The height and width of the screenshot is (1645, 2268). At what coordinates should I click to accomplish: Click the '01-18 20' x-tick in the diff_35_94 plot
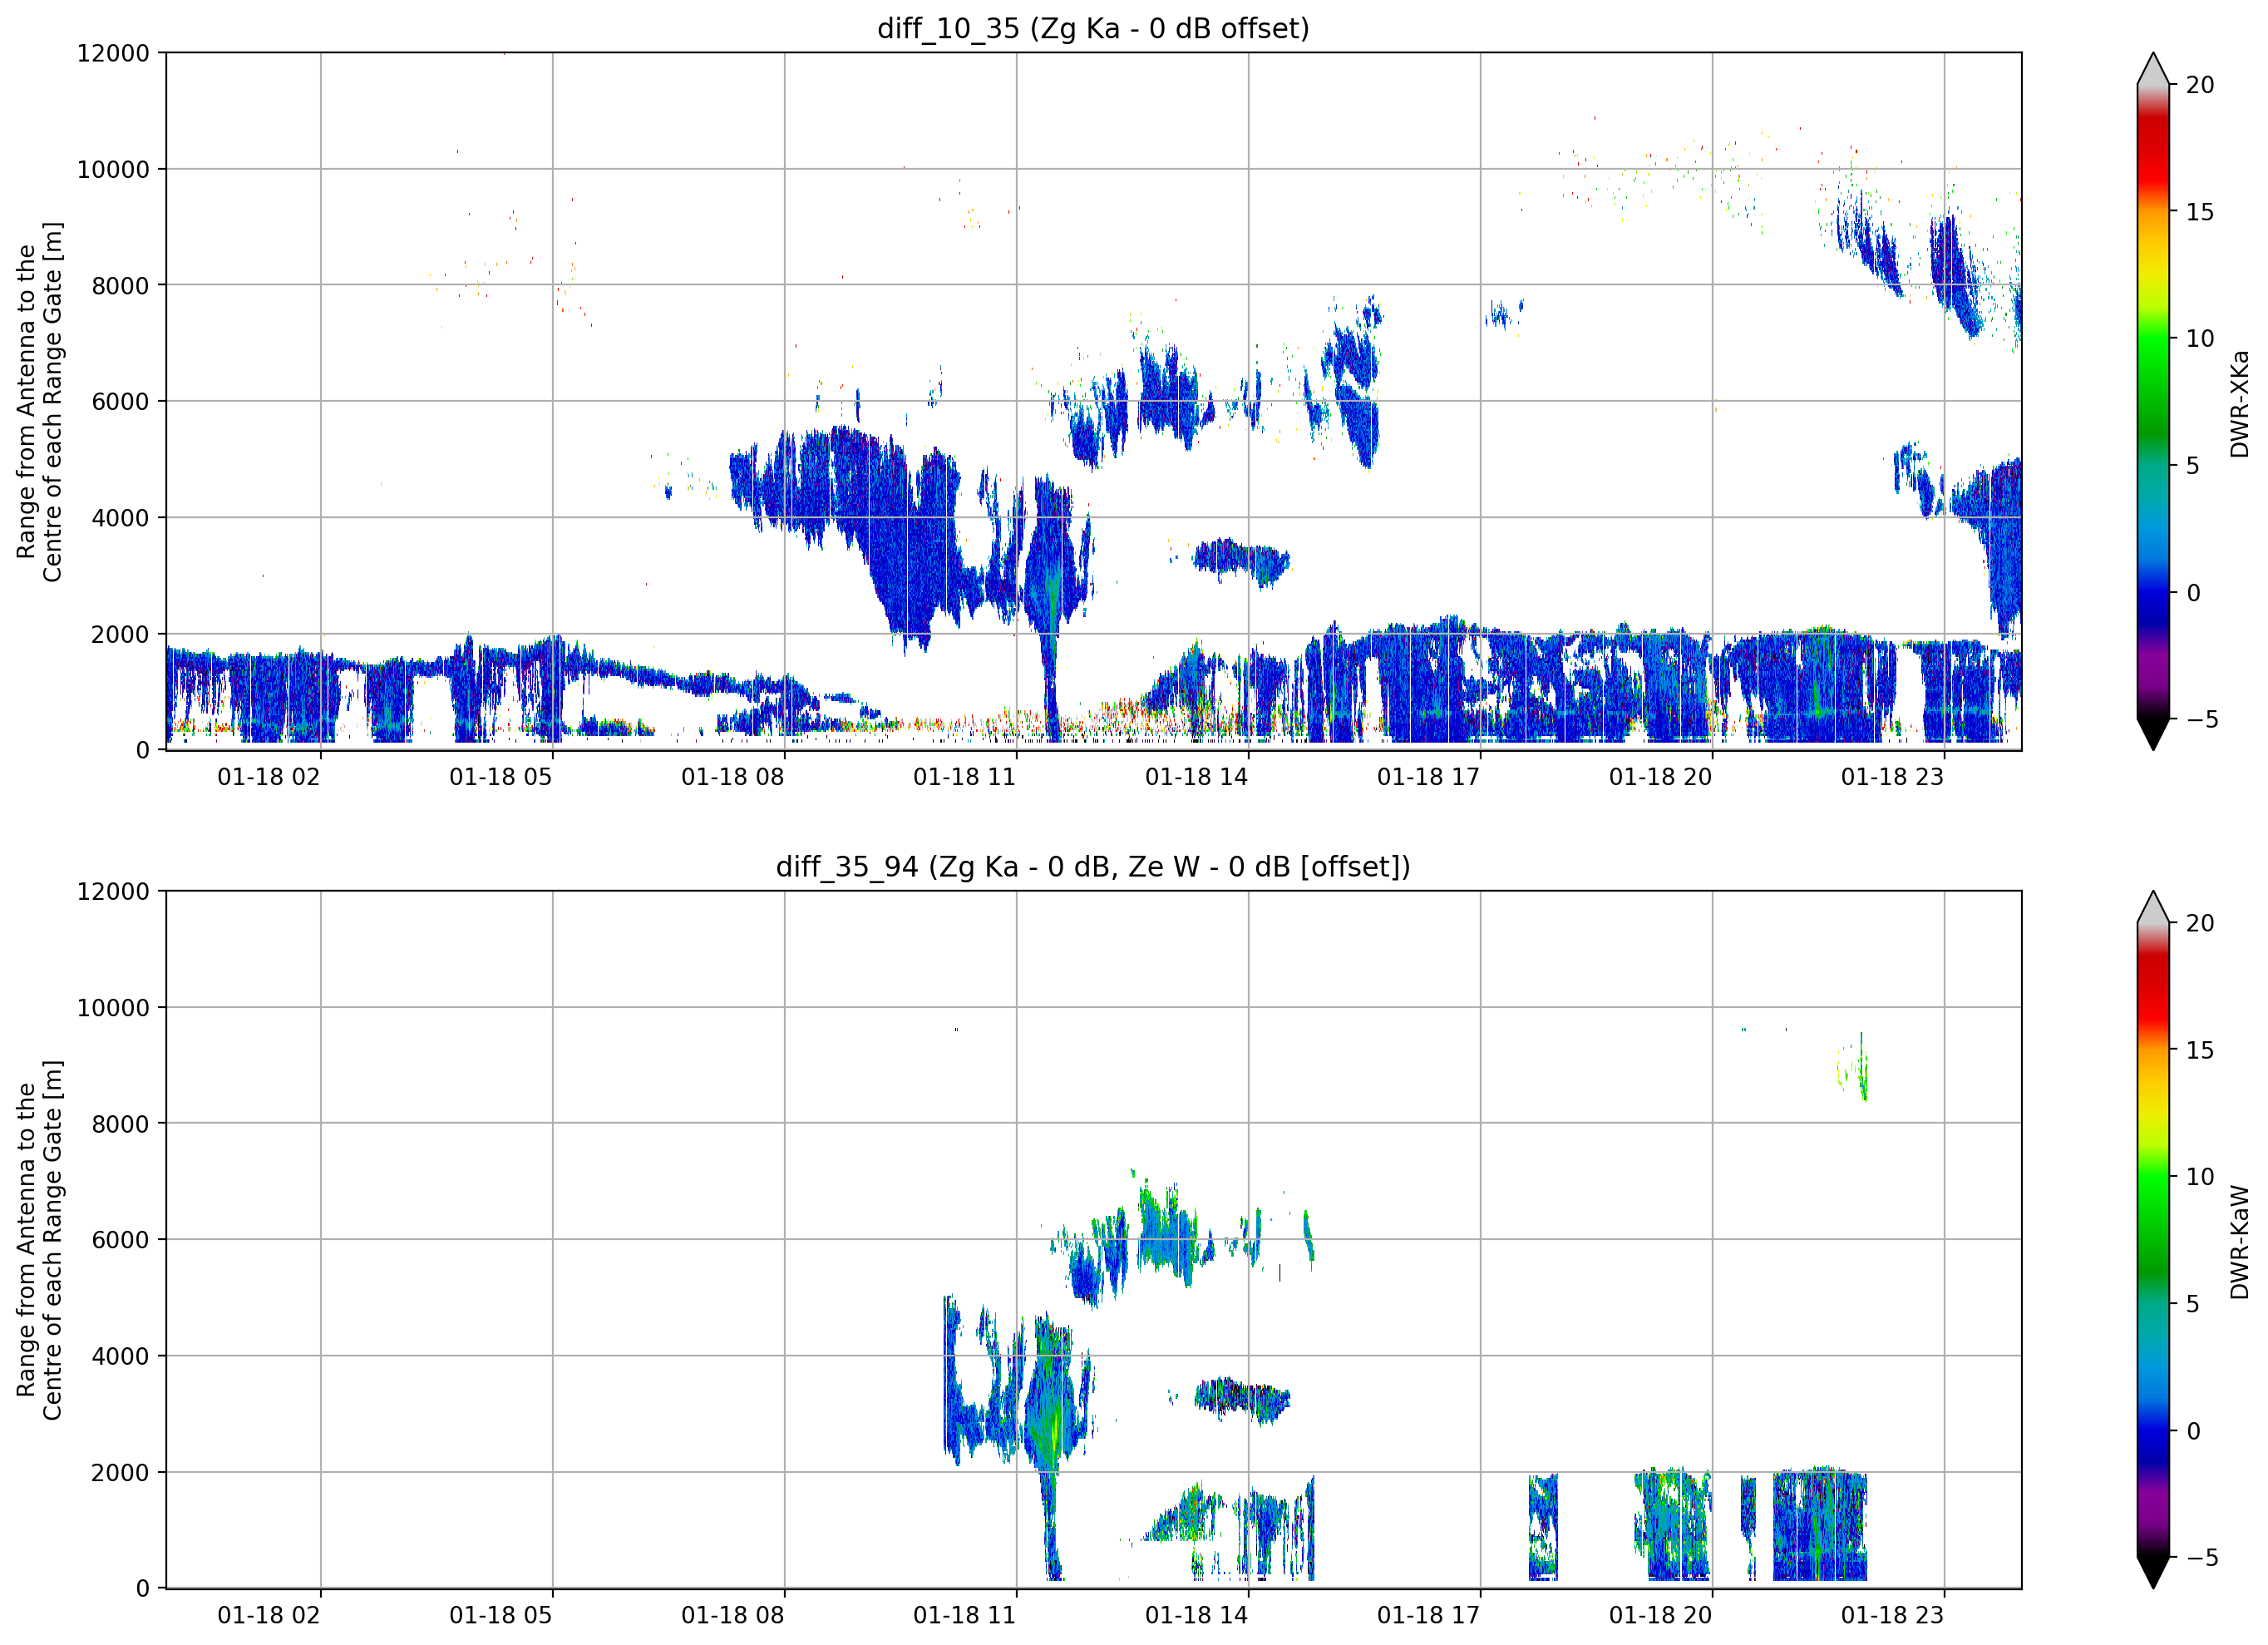[1661, 1615]
